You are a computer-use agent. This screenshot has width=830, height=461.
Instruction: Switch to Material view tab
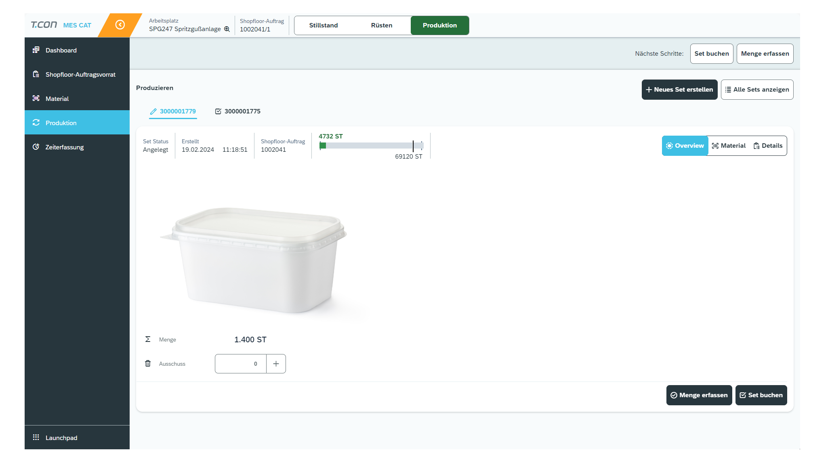point(729,146)
